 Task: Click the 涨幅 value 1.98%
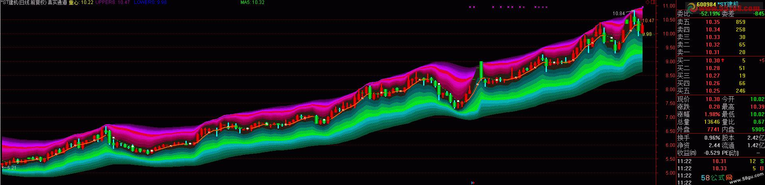point(712,114)
